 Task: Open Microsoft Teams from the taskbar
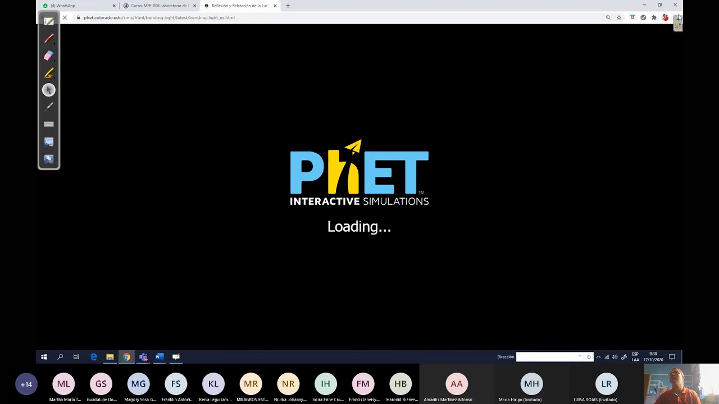click(x=143, y=357)
